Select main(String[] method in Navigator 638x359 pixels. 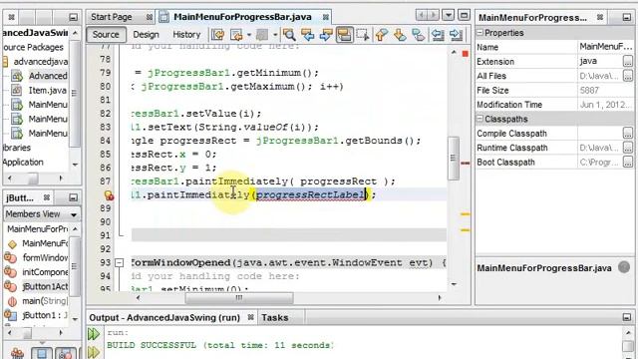(x=45, y=301)
